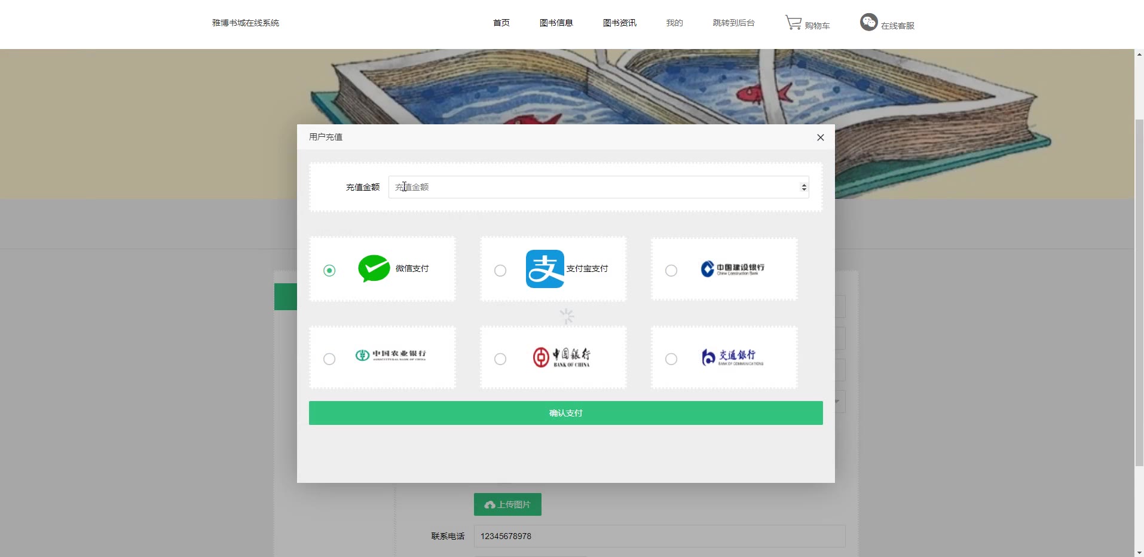Click the Agricultural Bank of China logo

[x=391, y=355]
